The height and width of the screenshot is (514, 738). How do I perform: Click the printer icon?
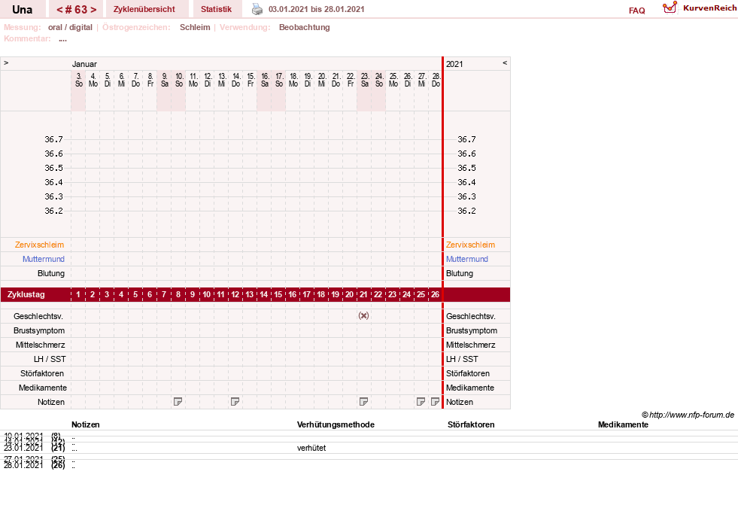point(257,9)
